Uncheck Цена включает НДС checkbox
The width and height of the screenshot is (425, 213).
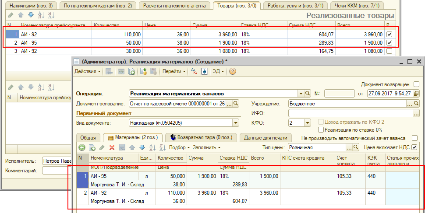pyautogui.click(x=414, y=148)
